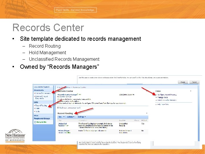Open Holds list in sidebar
Image resolution: width=205 pixels, height=154 pixels.
37,108
